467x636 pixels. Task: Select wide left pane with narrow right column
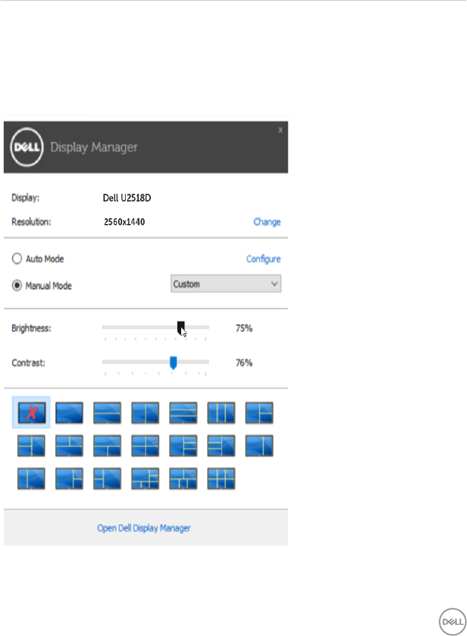[x=259, y=446]
